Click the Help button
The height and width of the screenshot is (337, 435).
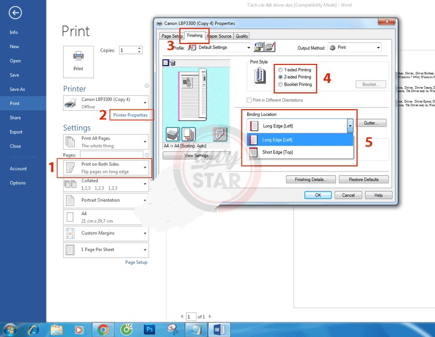pyautogui.click(x=378, y=195)
